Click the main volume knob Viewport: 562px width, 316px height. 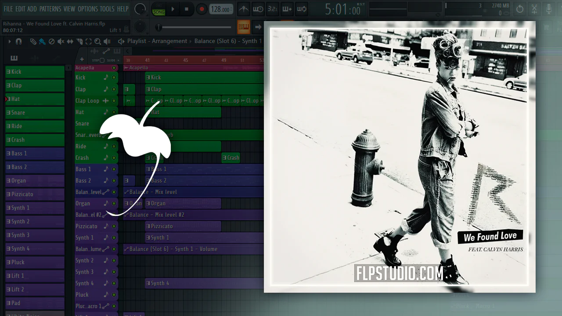click(x=140, y=9)
